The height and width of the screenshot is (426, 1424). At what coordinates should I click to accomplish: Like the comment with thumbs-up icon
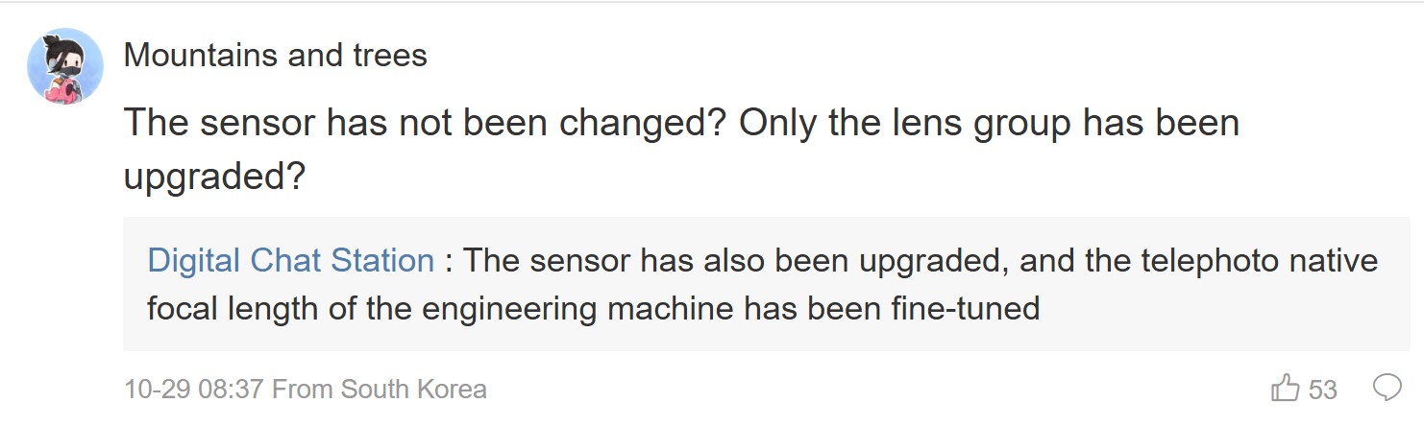[1285, 389]
